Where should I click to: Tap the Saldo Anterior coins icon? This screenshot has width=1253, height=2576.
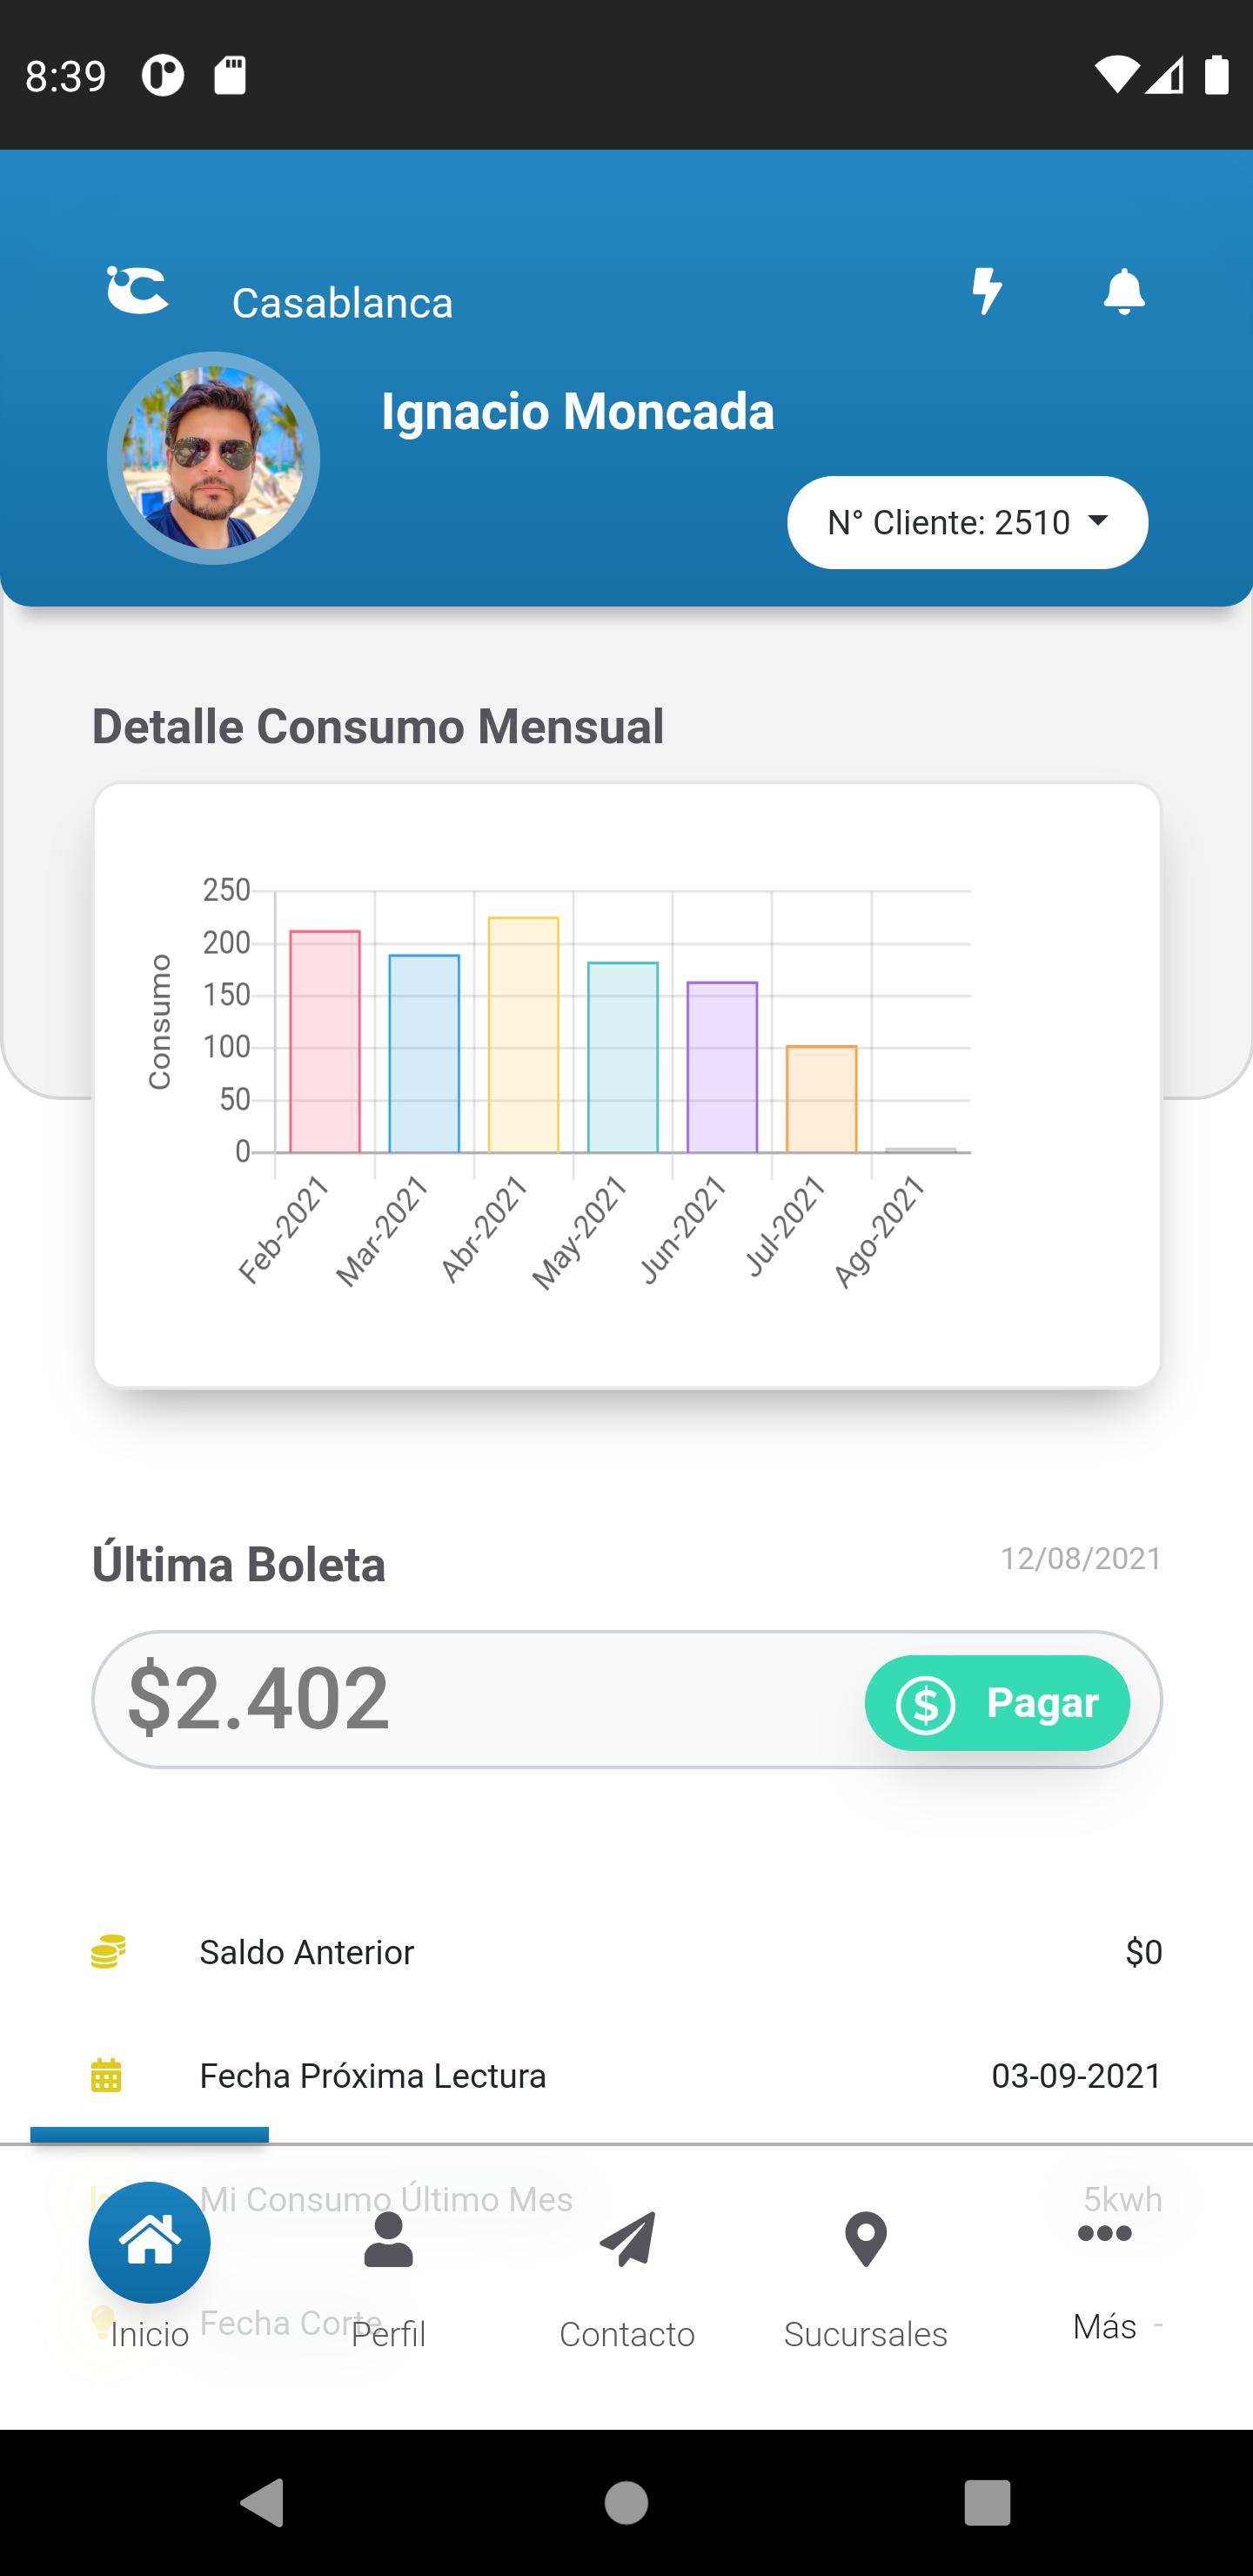[108, 1952]
